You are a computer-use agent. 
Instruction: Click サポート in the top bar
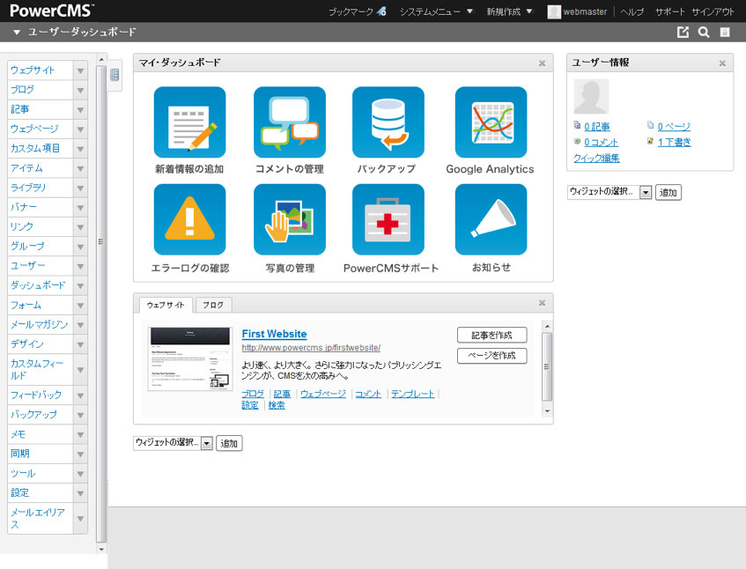click(669, 11)
